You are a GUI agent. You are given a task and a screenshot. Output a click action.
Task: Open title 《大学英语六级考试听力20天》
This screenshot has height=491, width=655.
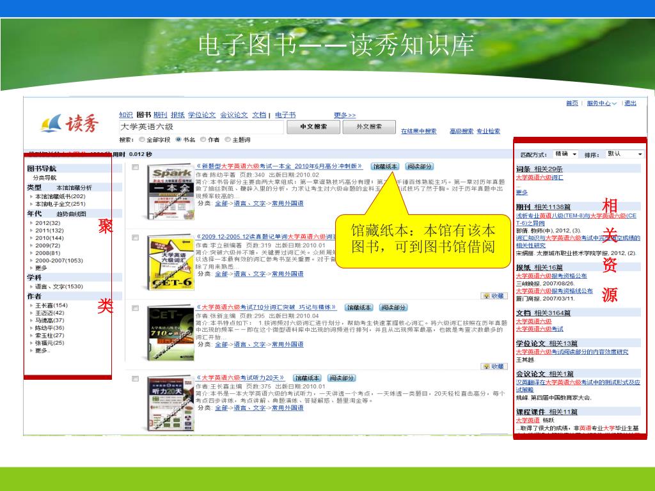[241, 378]
